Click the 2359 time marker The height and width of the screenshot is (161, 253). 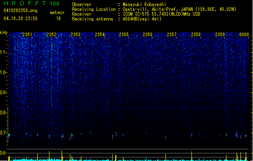click(x=220, y=34)
